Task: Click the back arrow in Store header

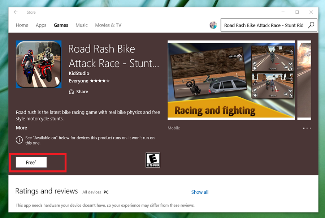Action: pos(16,12)
